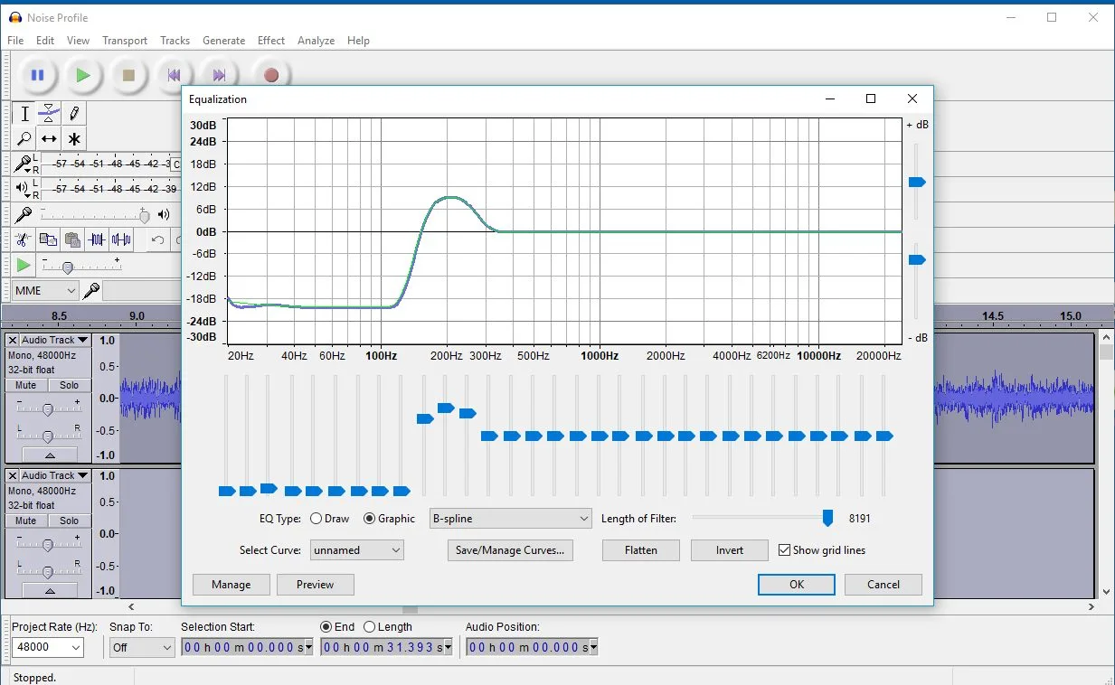Image resolution: width=1115 pixels, height=685 pixels.
Task: Click the Stop transport button
Action: (x=128, y=76)
